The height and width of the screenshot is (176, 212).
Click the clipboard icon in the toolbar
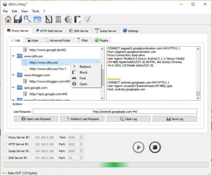point(78,19)
